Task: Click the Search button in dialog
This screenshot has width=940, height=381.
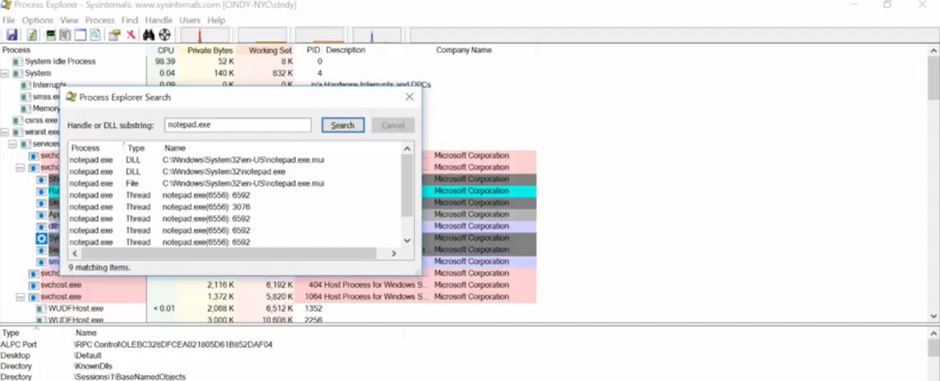Action: click(343, 125)
